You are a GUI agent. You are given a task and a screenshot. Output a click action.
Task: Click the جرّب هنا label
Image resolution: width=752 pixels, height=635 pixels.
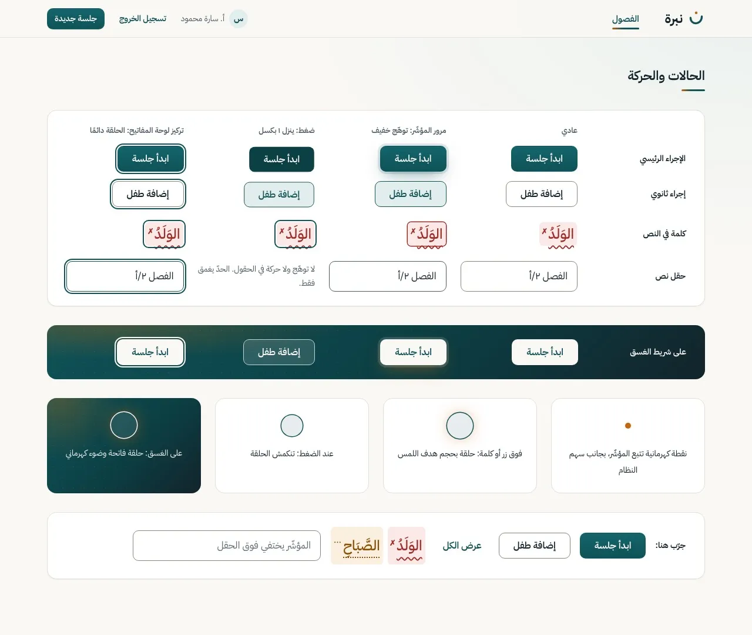point(670,546)
